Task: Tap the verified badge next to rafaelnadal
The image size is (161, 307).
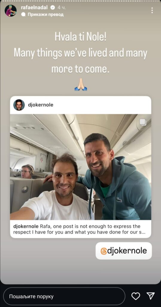Action: 53,7
